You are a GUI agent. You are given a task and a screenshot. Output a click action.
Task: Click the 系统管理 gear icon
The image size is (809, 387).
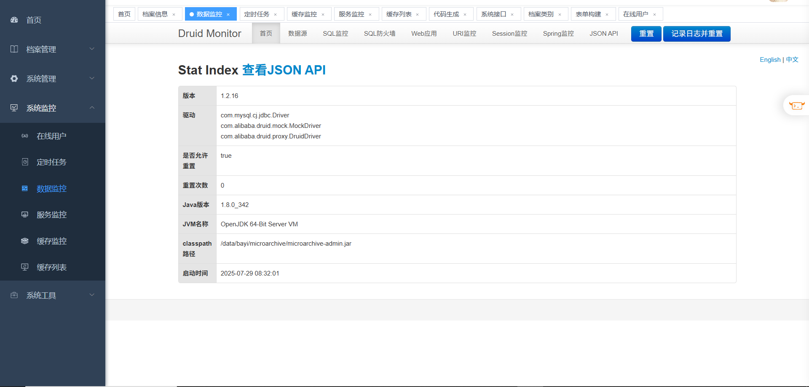point(14,79)
